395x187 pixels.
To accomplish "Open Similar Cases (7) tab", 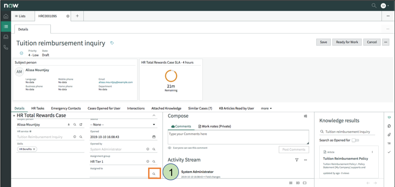I will (200, 108).
